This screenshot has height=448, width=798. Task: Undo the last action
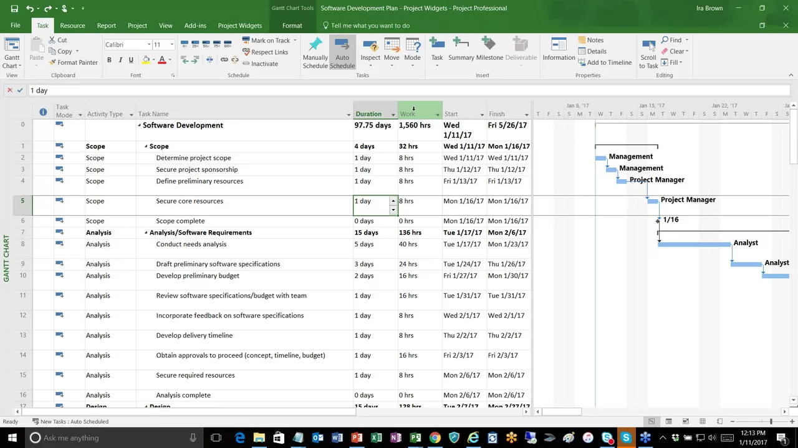pos(30,8)
